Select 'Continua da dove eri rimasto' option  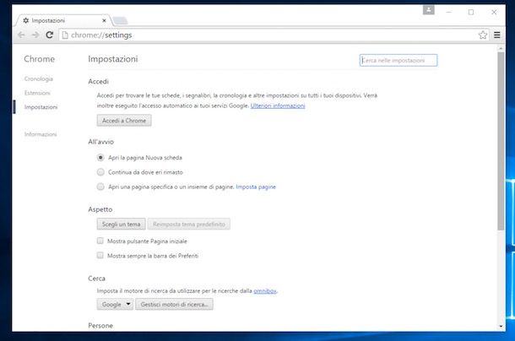100,172
